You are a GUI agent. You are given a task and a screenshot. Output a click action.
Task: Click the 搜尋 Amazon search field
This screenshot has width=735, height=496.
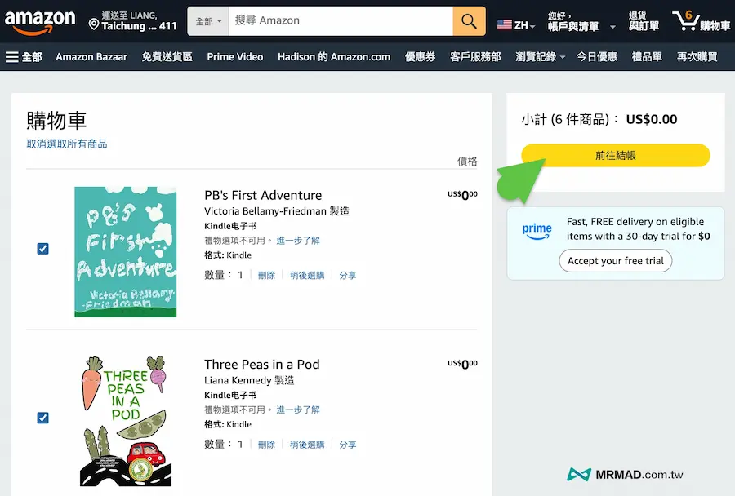point(341,21)
